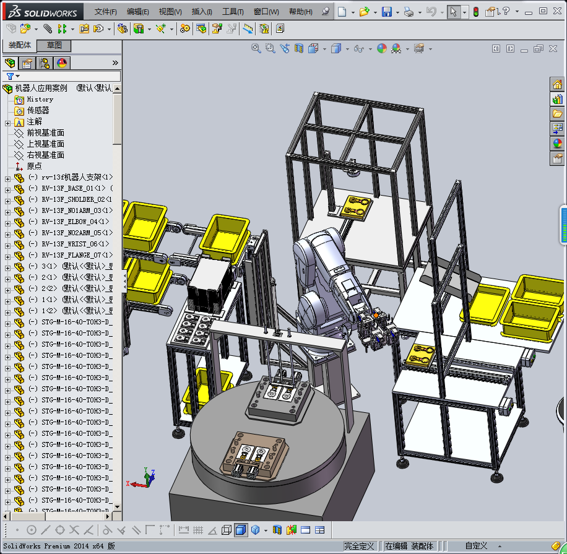Viewport: 567px width, 554px height.
Task: Open SolidWorks Resources home icon
Action: click(557, 84)
